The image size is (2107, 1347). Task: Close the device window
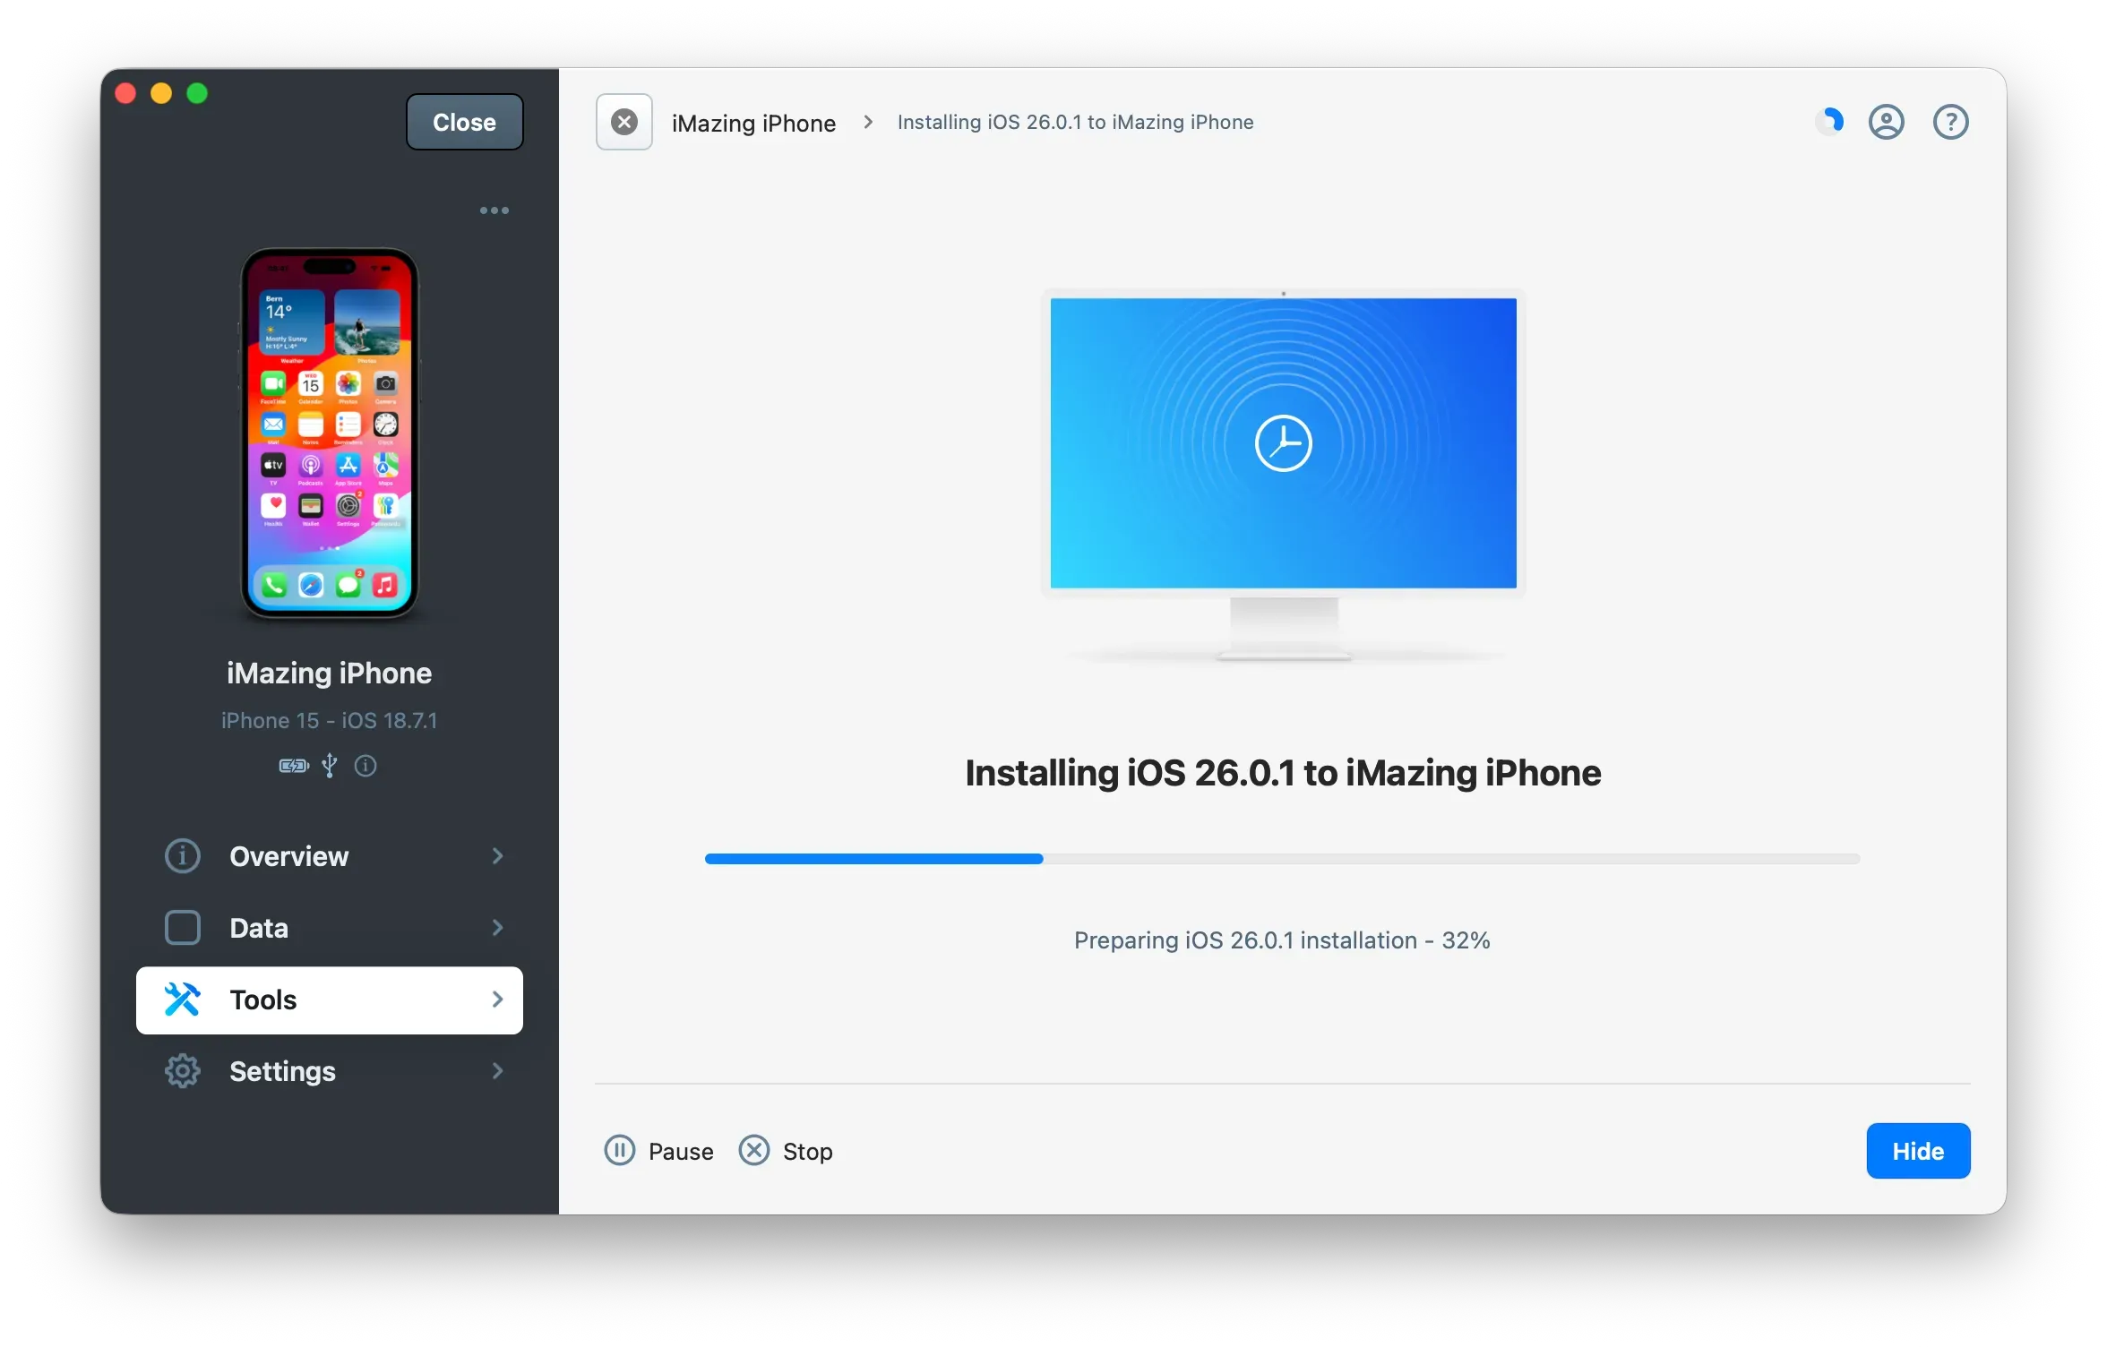click(463, 122)
